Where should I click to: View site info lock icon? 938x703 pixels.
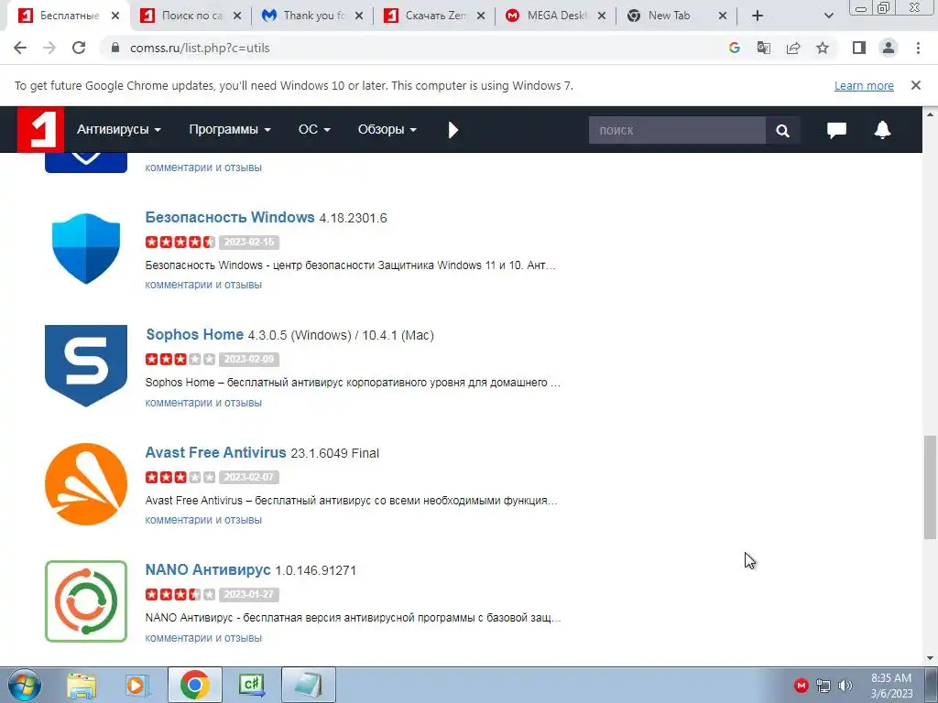tap(115, 48)
